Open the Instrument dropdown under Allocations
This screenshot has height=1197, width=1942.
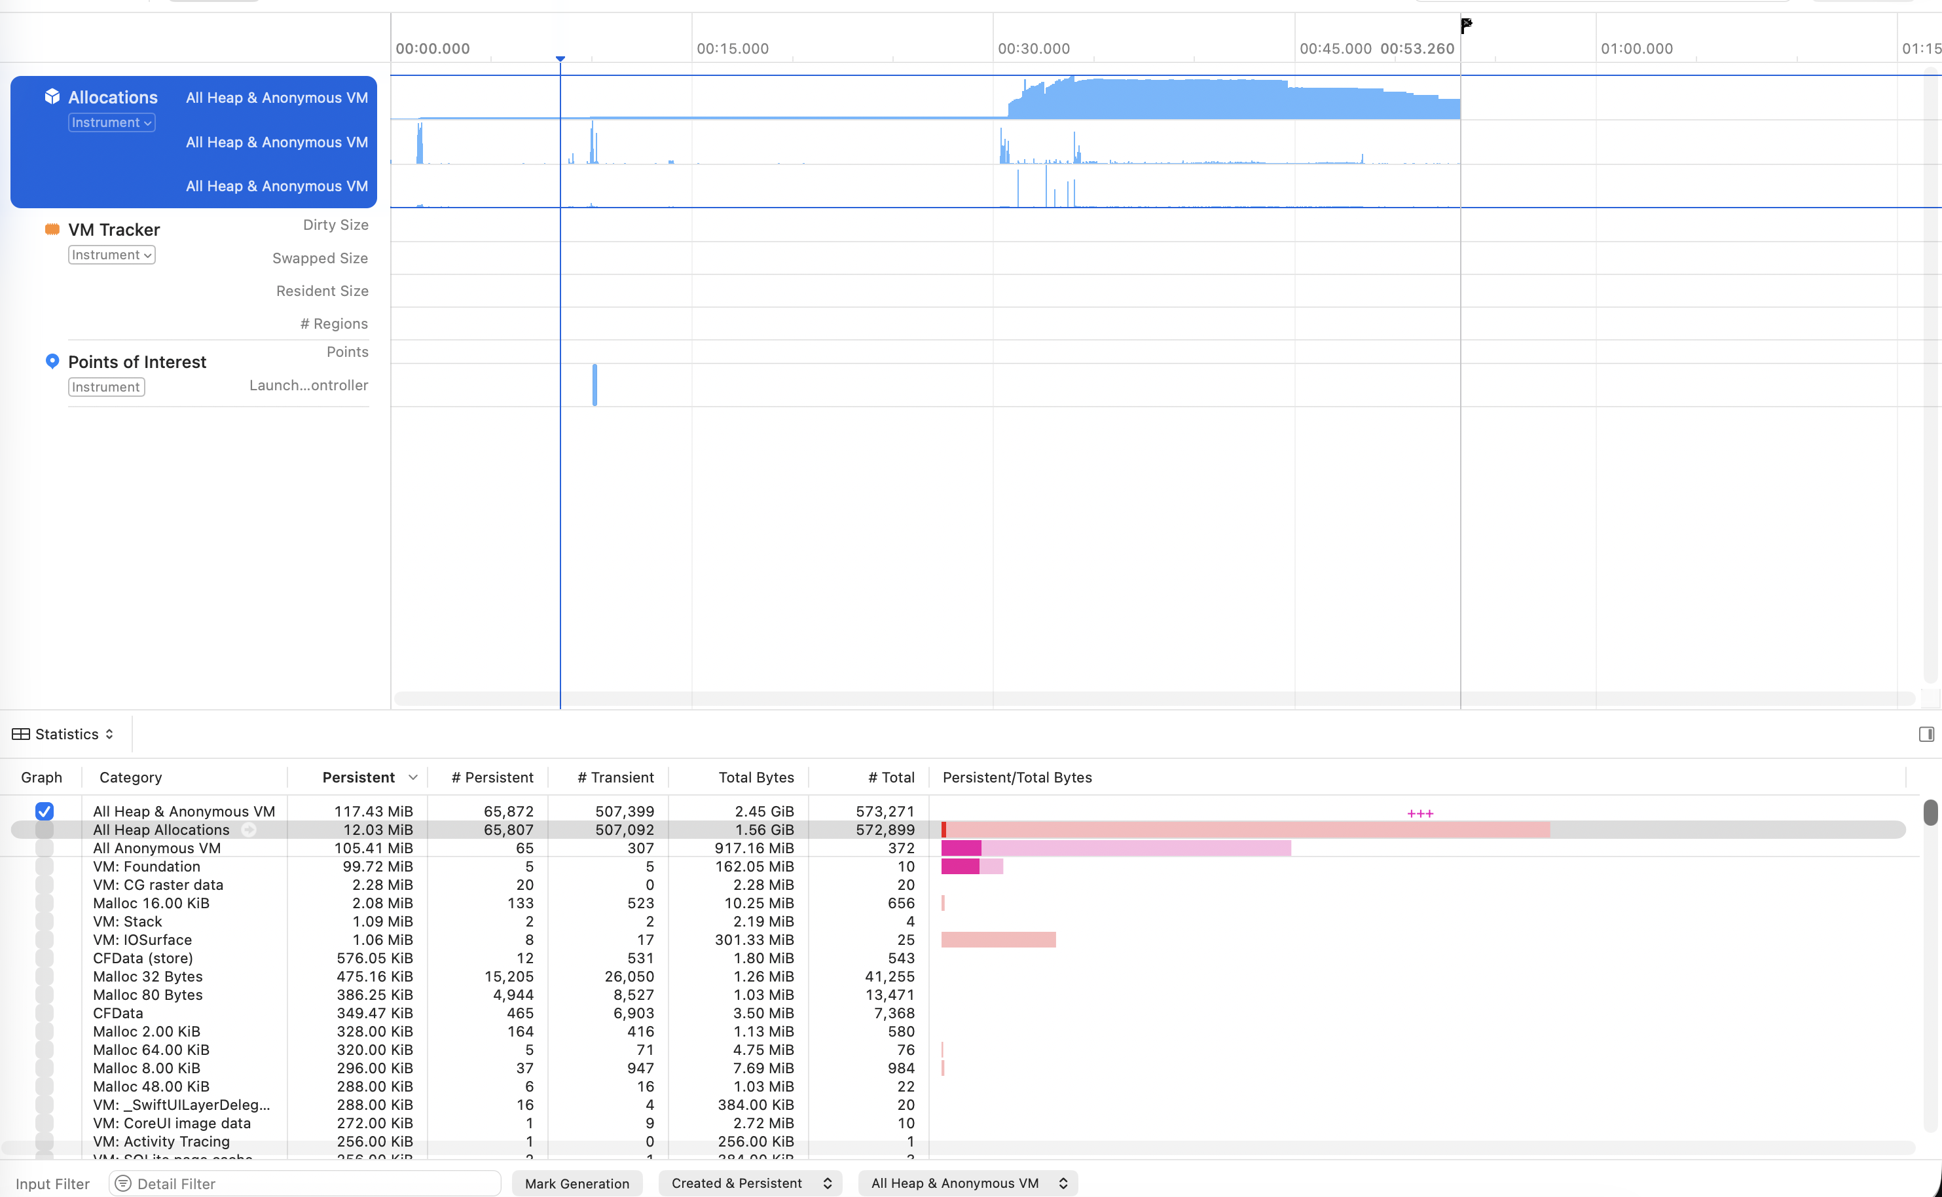111,122
